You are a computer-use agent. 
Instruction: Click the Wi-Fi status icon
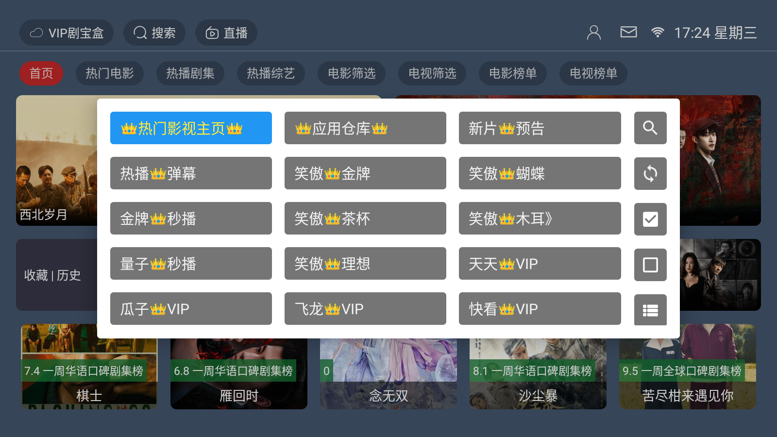point(658,33)
